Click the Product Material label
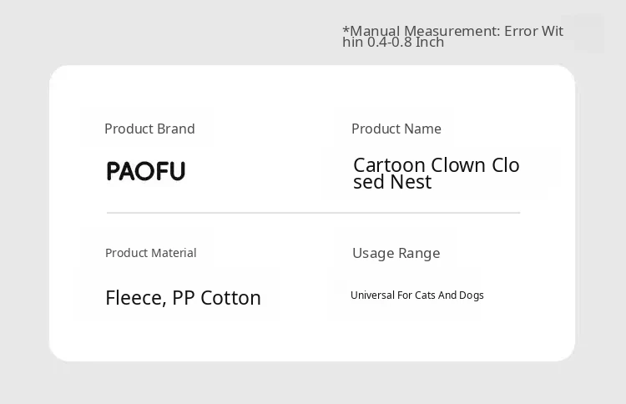 pyautogui.click(x=150, y=253)
